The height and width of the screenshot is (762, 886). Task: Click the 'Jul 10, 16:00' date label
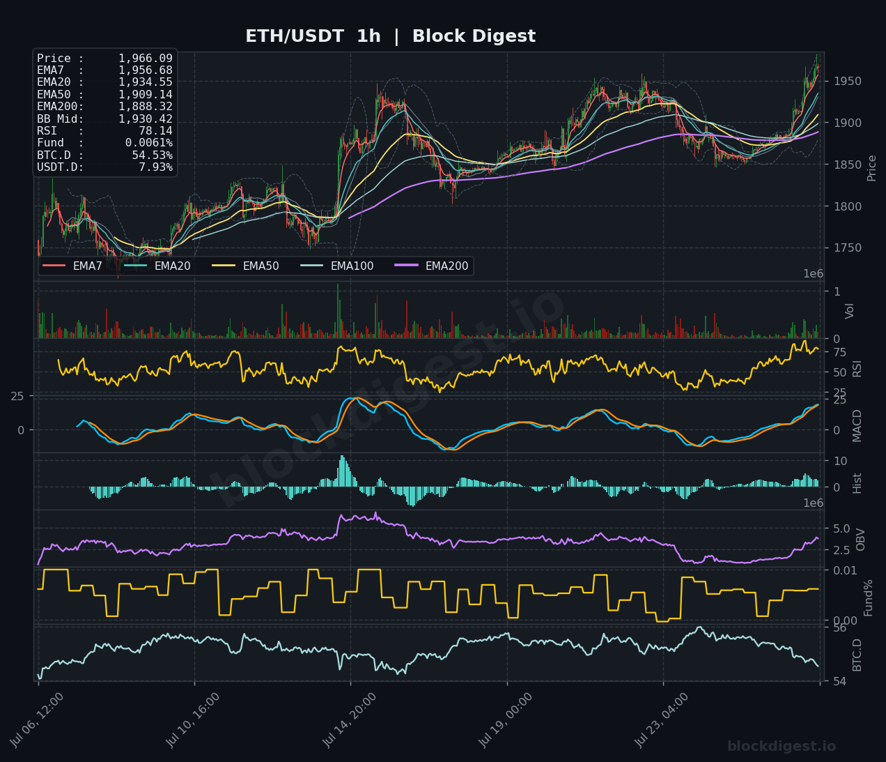[x=194, y=720]
